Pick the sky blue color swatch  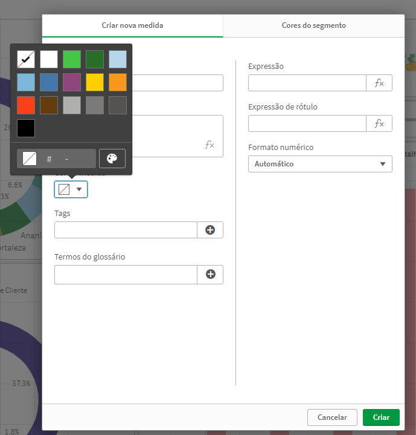point(26,82)
